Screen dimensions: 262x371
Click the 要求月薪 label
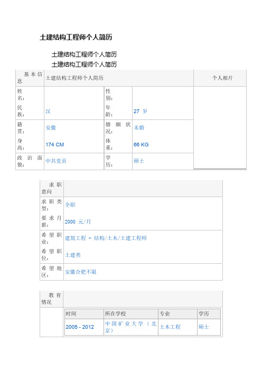(x=52, y=221)
